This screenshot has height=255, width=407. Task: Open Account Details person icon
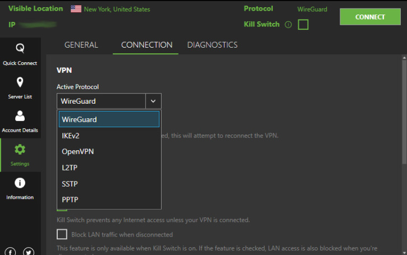pyautogui.click(x=20, y=116)
